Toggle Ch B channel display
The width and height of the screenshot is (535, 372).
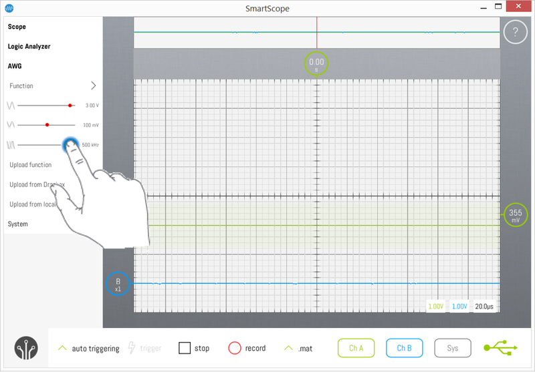404,348
